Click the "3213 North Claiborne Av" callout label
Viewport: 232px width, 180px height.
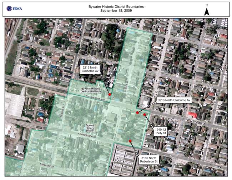(x=90, y=69)
